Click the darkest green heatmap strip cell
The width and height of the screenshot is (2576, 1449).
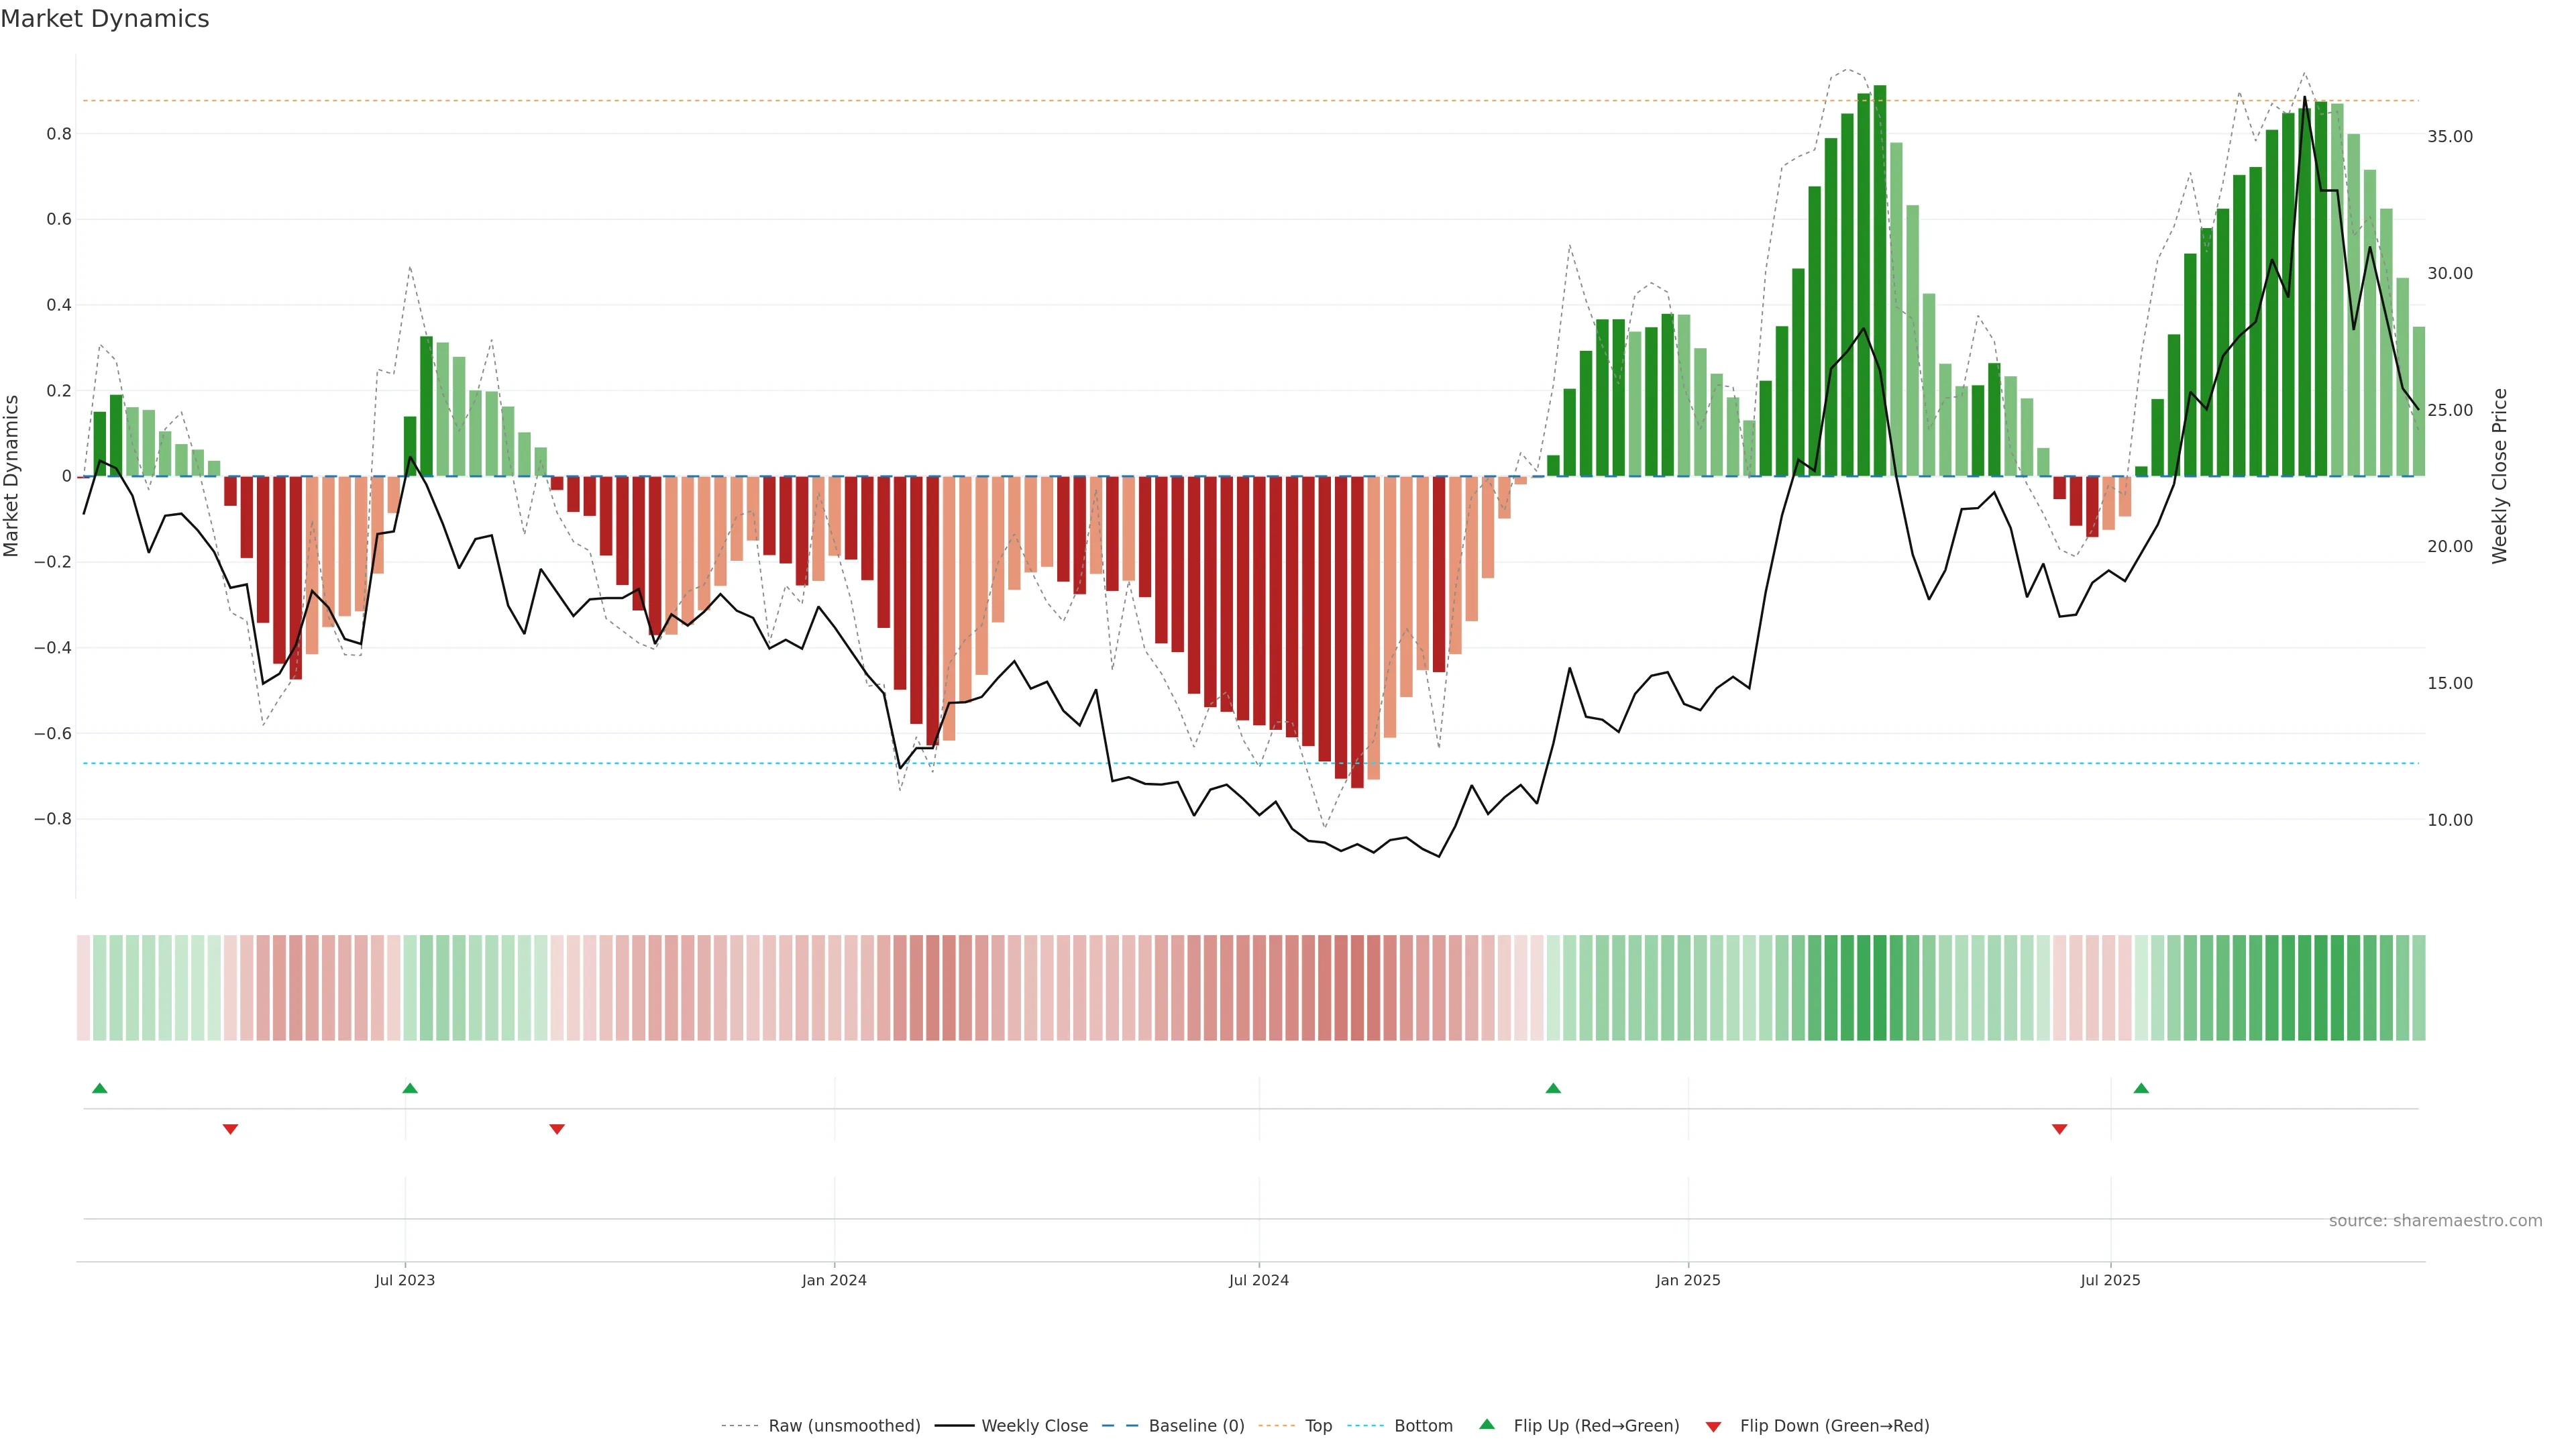1880,987
